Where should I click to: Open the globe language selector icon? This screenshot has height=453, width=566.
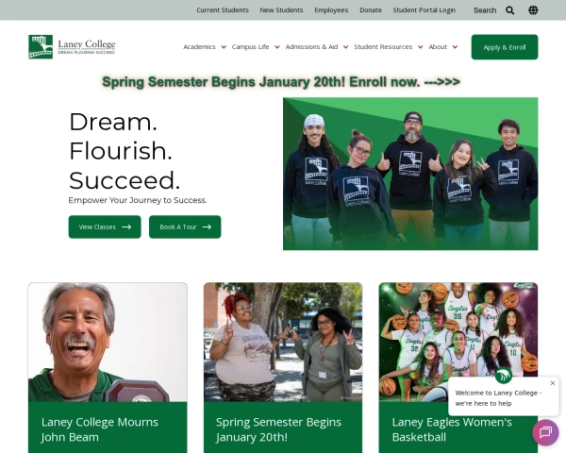pyautogui.click(x=533, y=10)
